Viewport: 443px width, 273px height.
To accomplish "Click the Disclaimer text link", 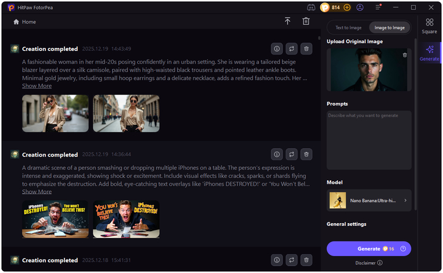I will (x=365, y=263).
